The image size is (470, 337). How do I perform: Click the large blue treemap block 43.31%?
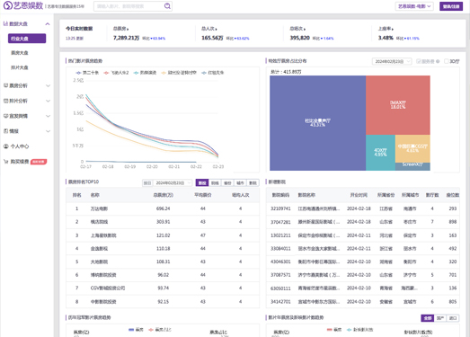[318, 123]
